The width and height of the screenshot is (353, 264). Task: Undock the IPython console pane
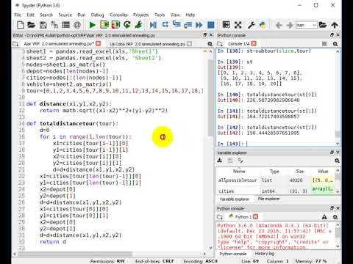coord(332,35)
